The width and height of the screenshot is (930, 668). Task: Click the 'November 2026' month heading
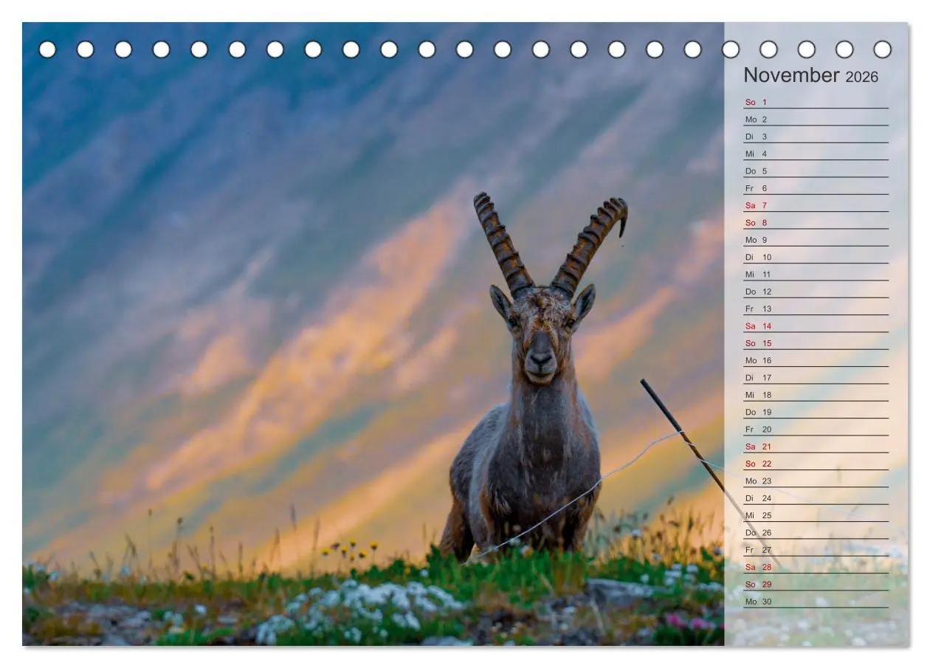[x=810, y=75]
